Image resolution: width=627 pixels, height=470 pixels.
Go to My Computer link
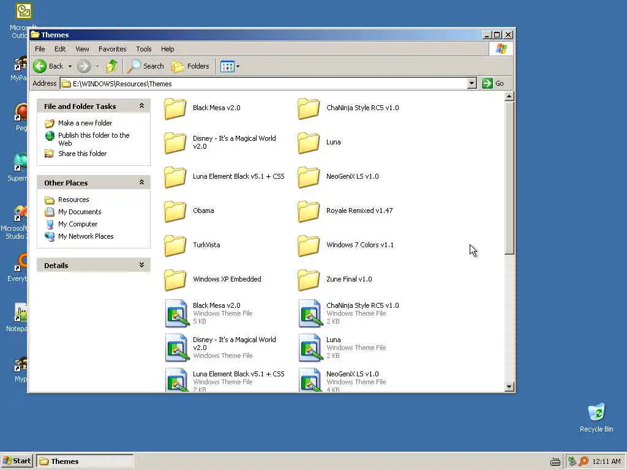point(78,224)
